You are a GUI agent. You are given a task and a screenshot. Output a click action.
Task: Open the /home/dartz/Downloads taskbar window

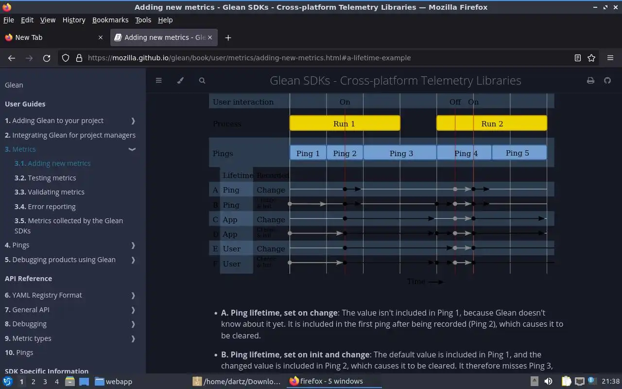(x=237, y=381)
